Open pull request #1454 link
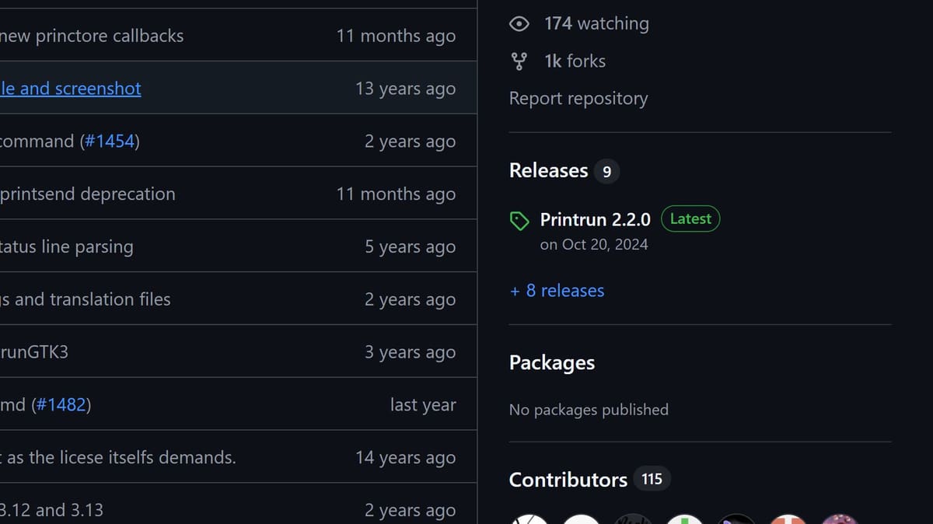The width and height of the screenshot is (933, 524). pyautogui.click(x=110, y=141)
